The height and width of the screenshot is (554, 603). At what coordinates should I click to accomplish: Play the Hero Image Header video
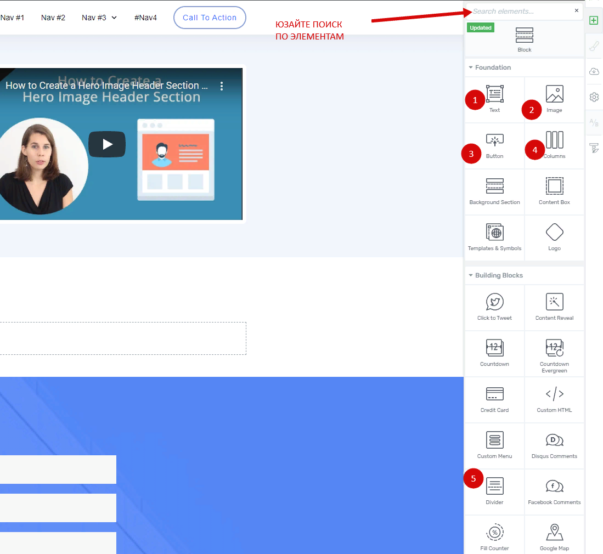pos(107,144)
